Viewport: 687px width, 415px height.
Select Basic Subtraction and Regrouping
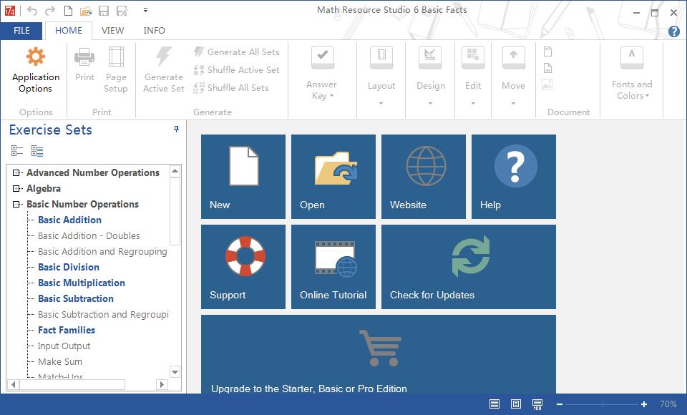point(103,315)
